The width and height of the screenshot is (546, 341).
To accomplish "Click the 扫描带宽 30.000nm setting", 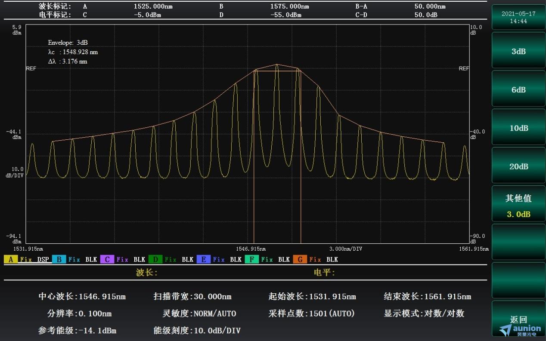I will tap(192, 296).
